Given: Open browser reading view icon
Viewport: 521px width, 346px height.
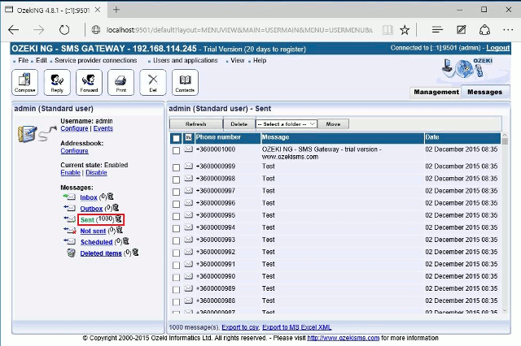Looking at the screenshot, I should [387, 30].
